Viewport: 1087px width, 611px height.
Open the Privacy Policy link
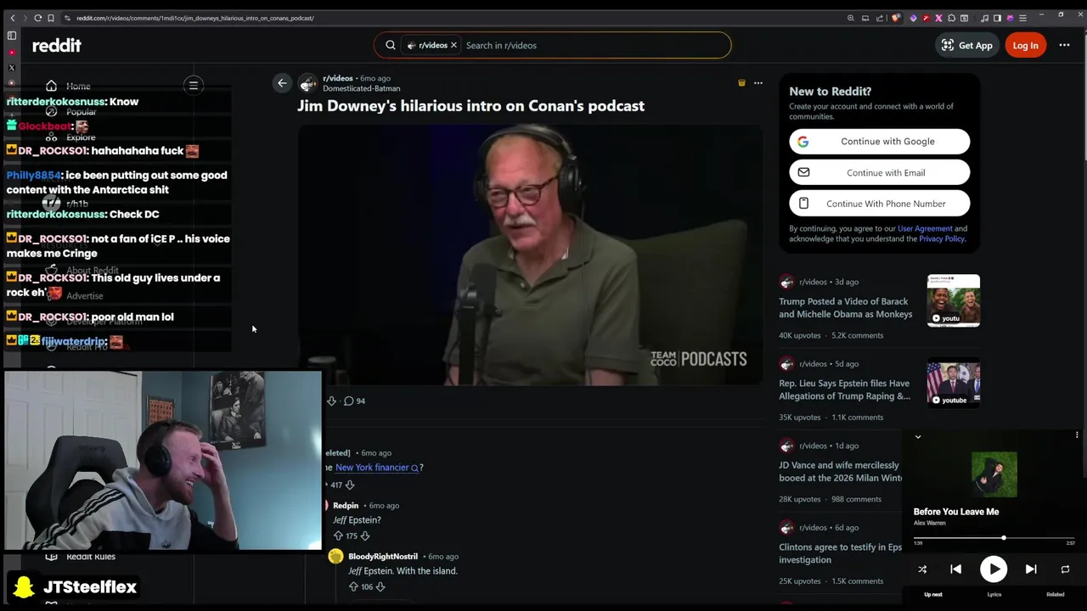click(942, 238)
